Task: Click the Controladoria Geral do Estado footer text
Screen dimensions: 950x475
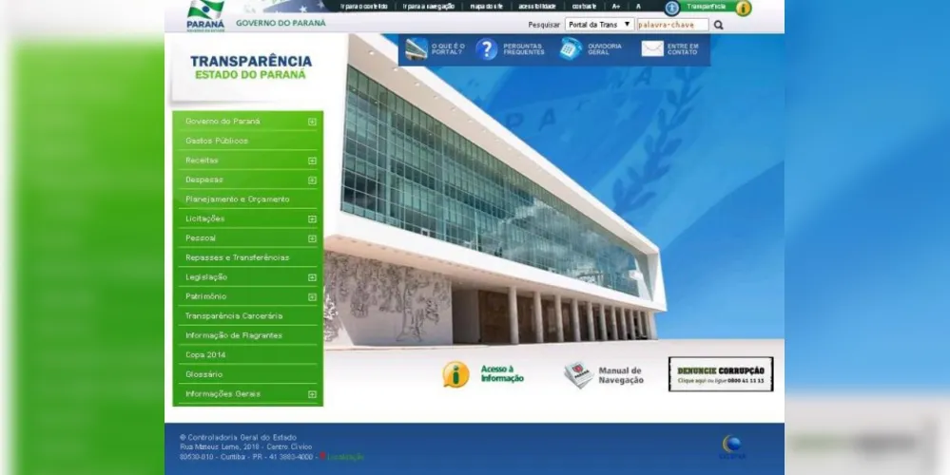Action: tap(238, 438)
